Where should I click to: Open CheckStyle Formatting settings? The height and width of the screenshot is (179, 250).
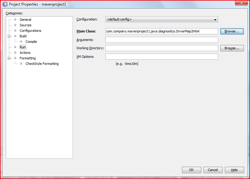click(42, 64)
